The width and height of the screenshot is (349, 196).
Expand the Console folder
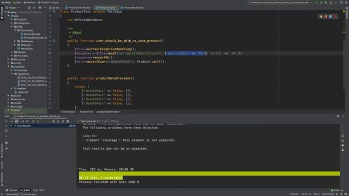[x=12, y=20]
